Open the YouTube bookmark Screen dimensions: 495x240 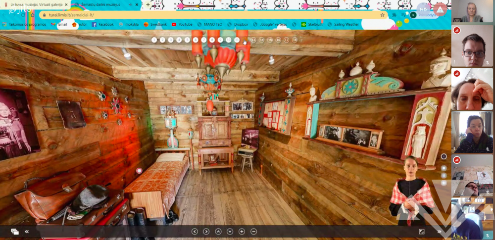[x=182, y=24]
